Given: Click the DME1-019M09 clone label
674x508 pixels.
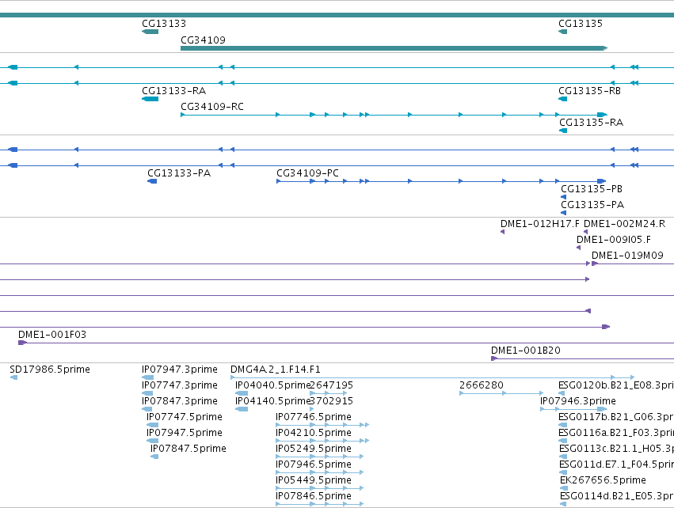Looking at the screenshot, I should [627, 256].
